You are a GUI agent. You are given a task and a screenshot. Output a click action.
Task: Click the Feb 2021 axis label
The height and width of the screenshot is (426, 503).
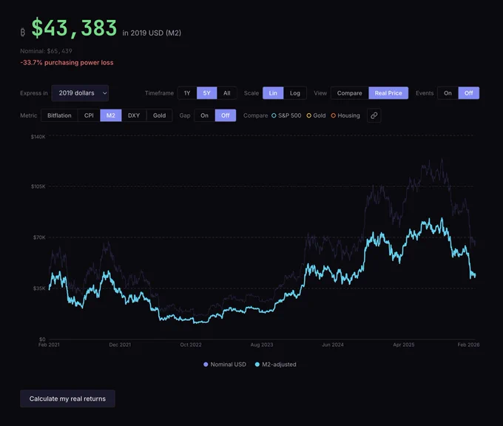click(49, 345)
